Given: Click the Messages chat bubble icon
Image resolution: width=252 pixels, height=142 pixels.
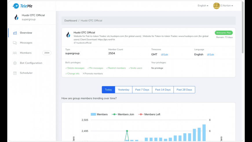Looking at the screenshot, I should point(15,43).
